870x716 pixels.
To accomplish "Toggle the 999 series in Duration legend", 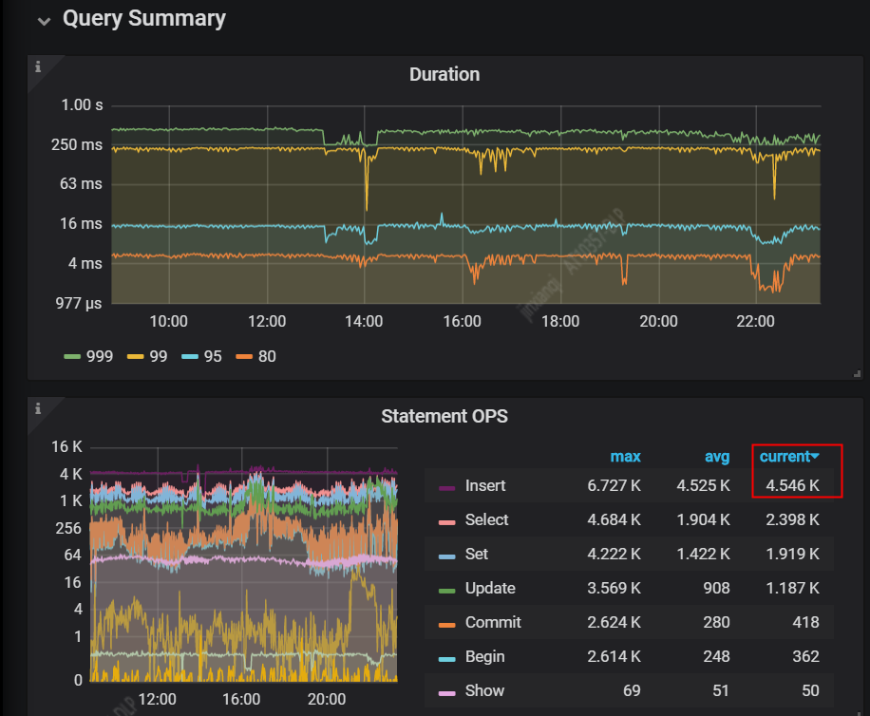I will tap(100, 356).
